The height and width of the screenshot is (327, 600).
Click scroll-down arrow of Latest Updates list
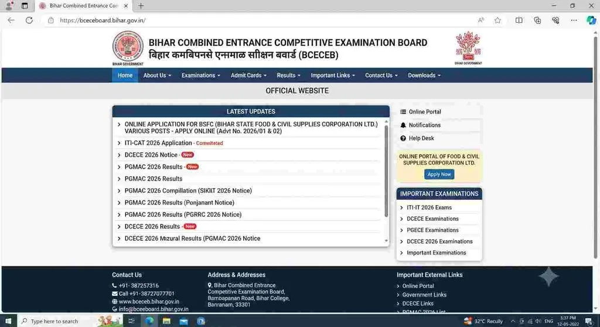point(386,241)
